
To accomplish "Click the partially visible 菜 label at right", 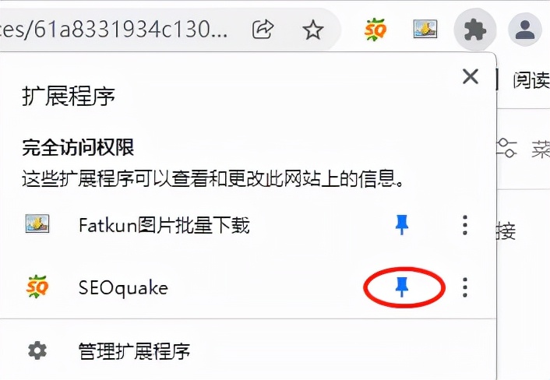I will tap(541, 148).
